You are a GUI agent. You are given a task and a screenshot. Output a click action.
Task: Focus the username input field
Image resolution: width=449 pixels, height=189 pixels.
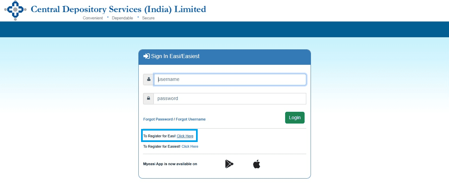pos(230,80)
